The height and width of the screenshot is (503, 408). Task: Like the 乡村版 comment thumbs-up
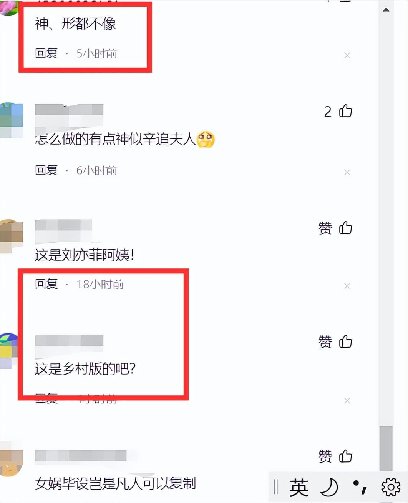pos(345,341)
